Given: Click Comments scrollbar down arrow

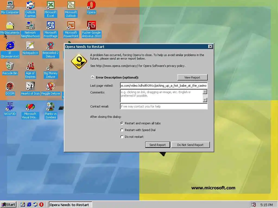Looking at the screenshot, I should [205, 100].
